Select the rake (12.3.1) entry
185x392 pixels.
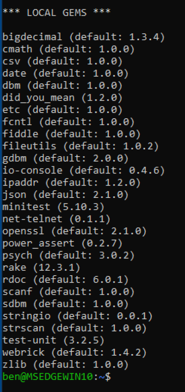(x=41, y=268)
